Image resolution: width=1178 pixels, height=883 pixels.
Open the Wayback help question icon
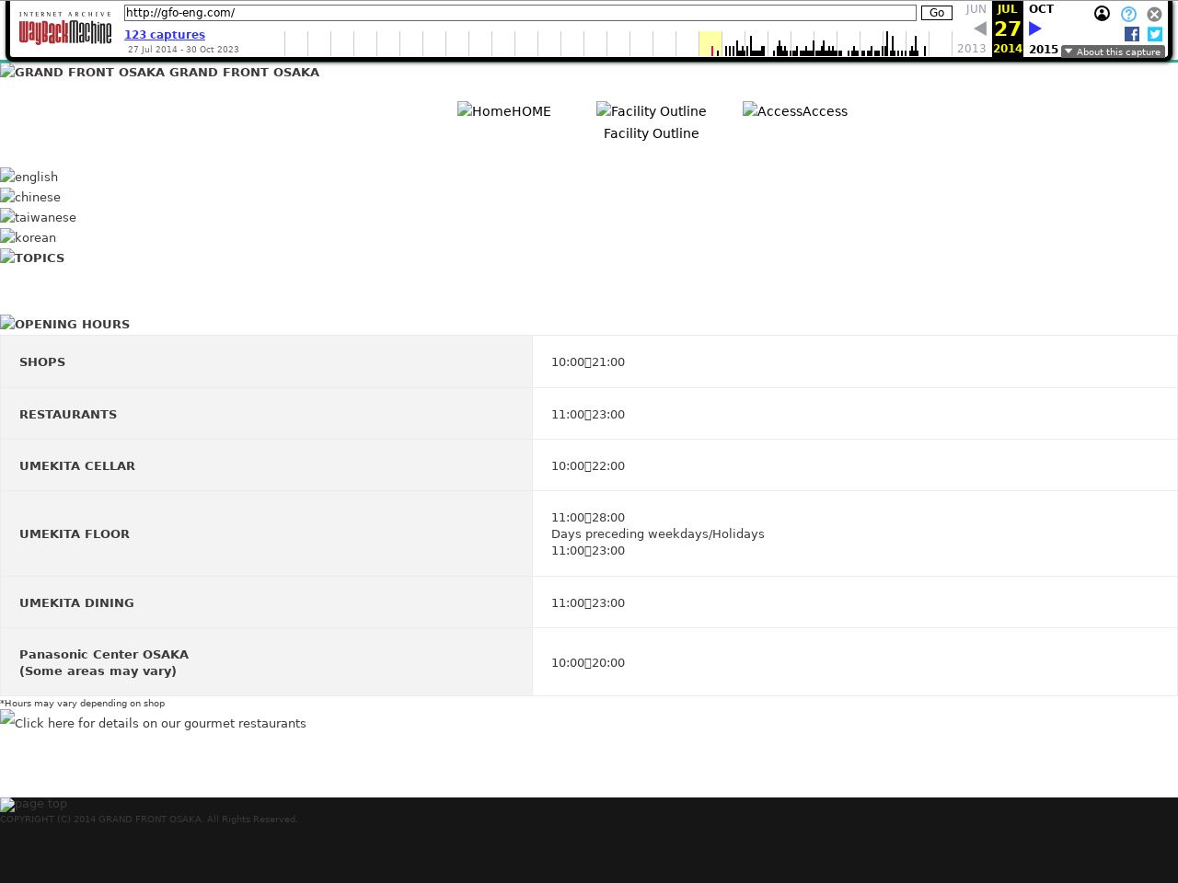point(1128,14)
